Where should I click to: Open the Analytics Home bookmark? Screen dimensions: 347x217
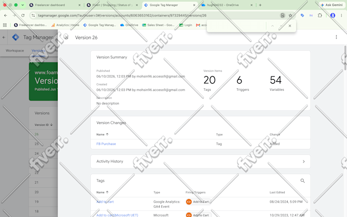[65, 25]
